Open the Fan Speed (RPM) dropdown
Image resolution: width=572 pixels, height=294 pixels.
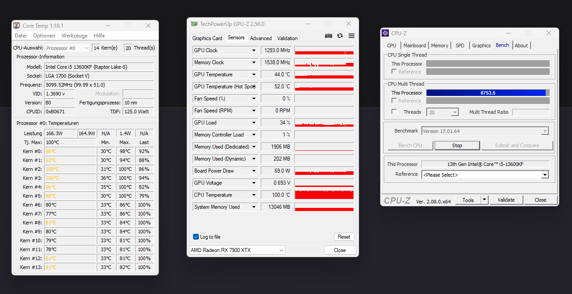254,111
